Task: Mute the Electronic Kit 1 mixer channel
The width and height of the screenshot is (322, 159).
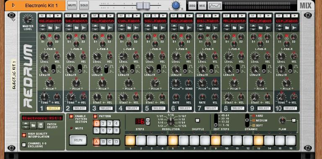Action: (x=72, y=5)
